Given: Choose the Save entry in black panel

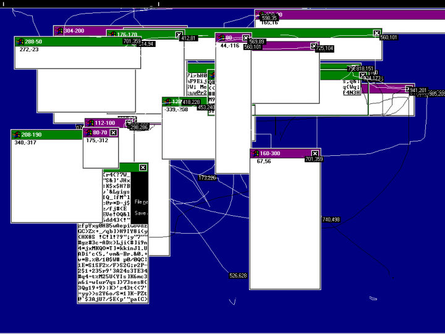Looking at the screenshot, I should click(140, 213).
